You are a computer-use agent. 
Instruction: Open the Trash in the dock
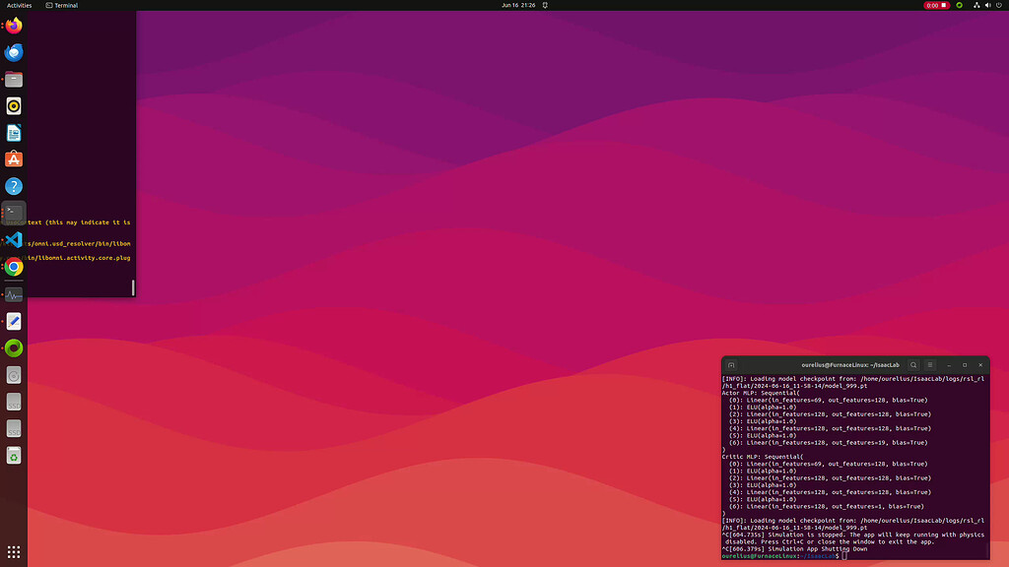point(14,455)
